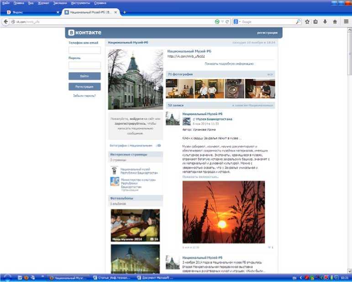Open photo of two seated people

point(209,89)
